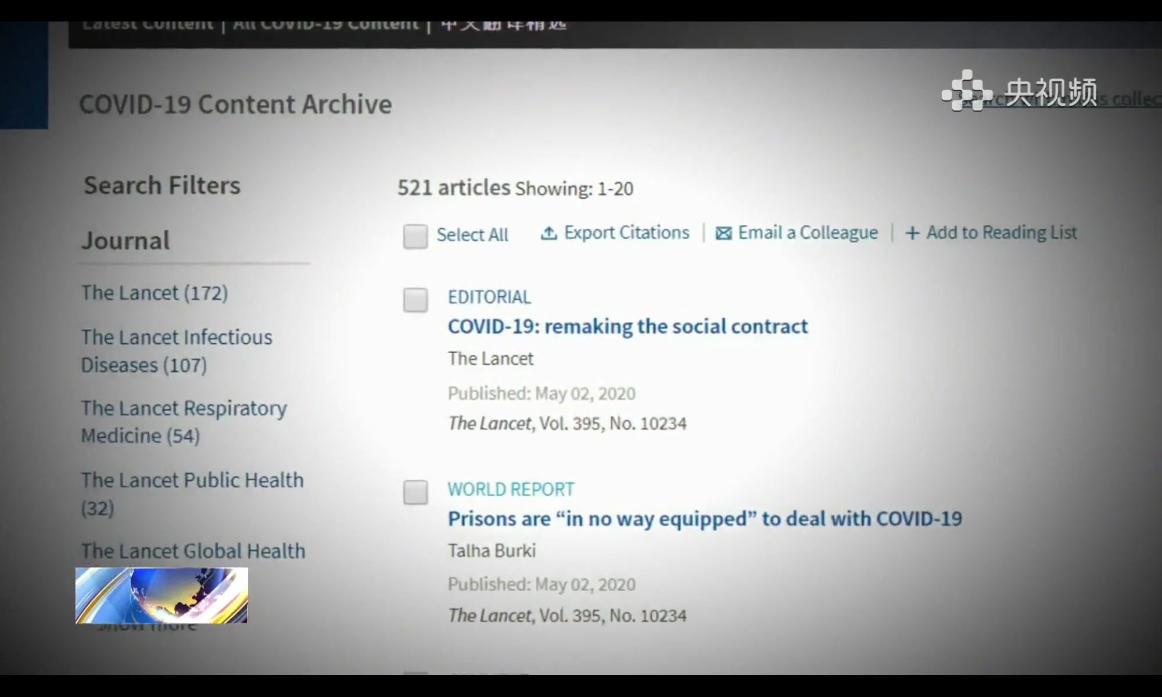Open the All COVID-19 Content tab

(x=325, y=25)
